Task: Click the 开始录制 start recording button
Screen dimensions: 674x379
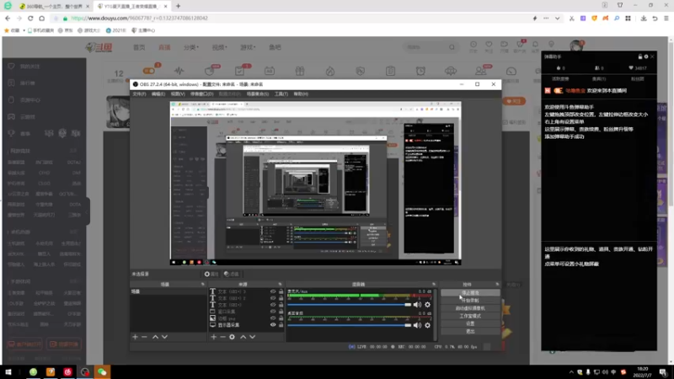Action: [x=470, y=301]
